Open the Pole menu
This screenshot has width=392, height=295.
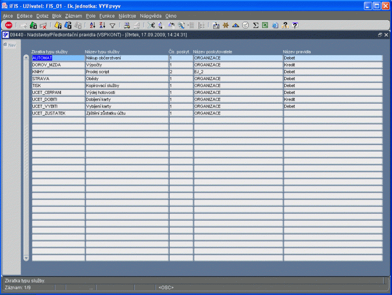(90, 16)
